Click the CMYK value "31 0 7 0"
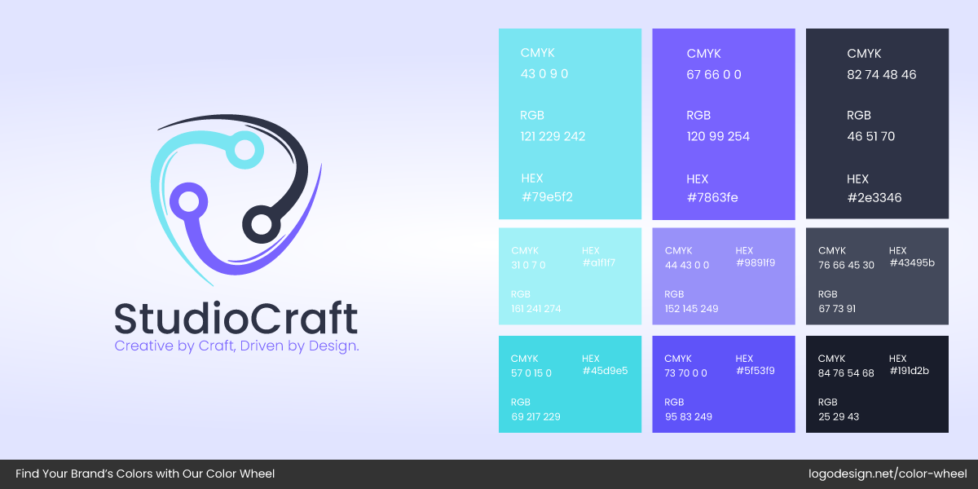This screenshot has height=489, width=978. tap(528, 265)
